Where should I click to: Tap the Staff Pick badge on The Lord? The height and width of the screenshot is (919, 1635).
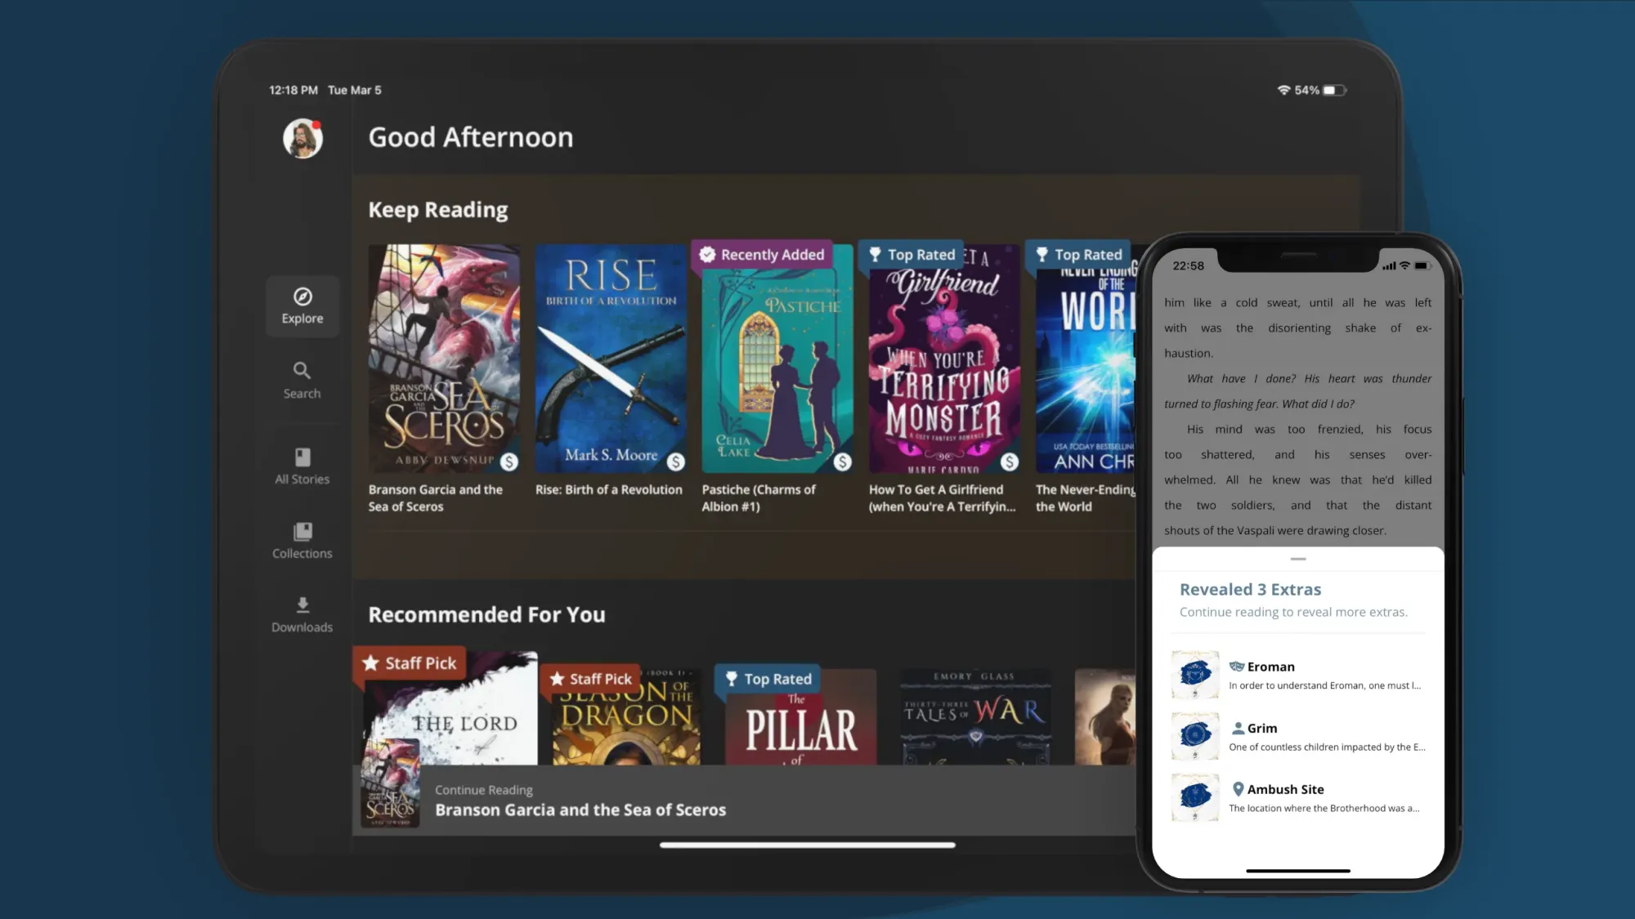[x=410, y=663]
